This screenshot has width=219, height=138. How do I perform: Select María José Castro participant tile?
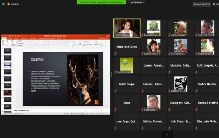(x=126, y=47)
